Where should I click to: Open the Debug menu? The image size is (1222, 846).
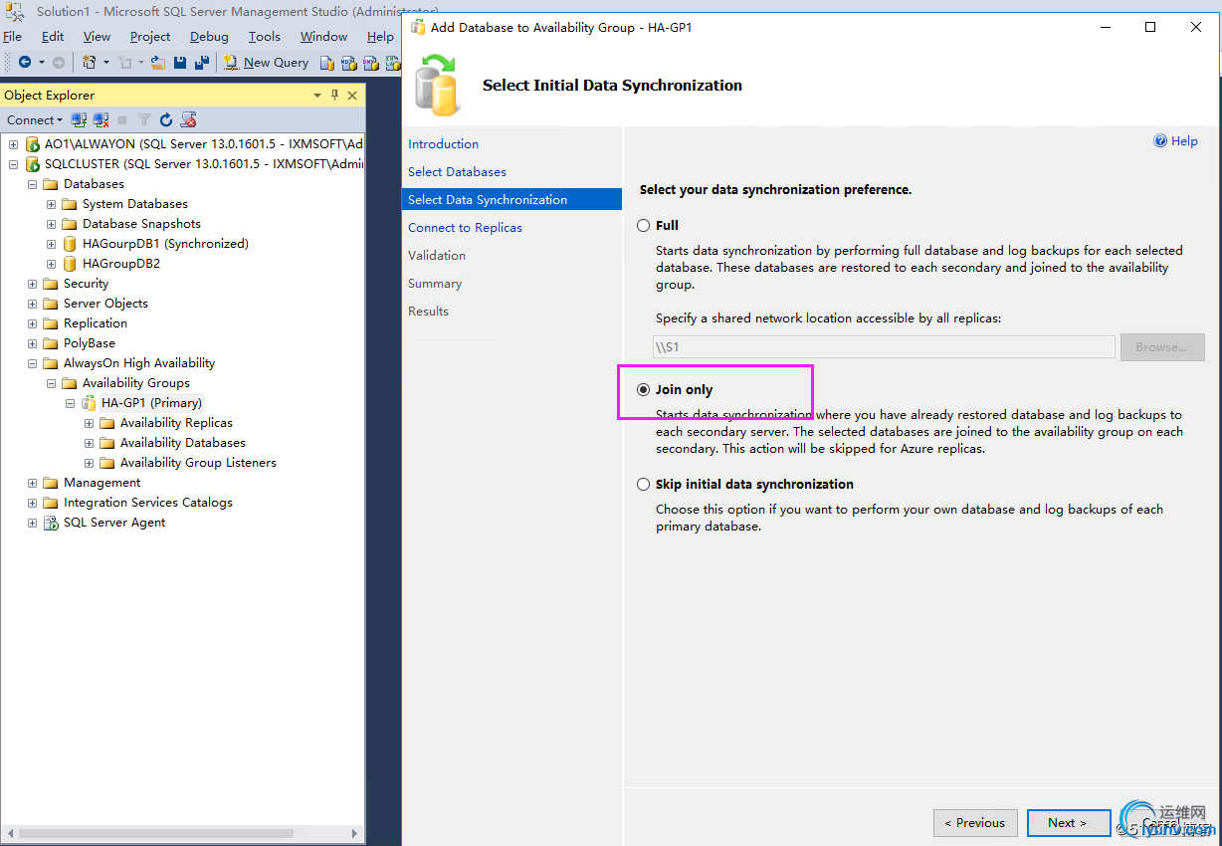[x=209, y=36]
